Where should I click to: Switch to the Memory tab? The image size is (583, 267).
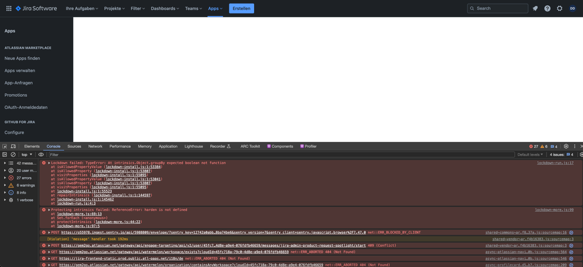pos(145,147)
